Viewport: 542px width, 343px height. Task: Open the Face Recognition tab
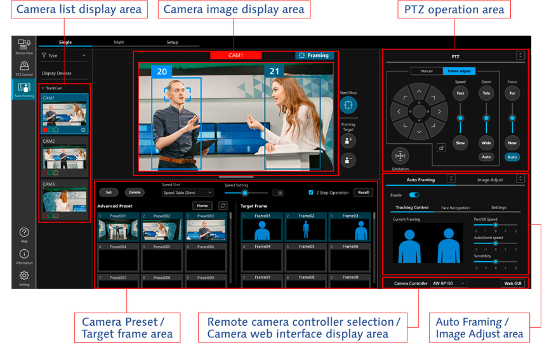point(455,207)
